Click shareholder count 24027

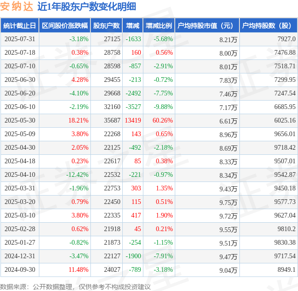[x=112, y=269]
